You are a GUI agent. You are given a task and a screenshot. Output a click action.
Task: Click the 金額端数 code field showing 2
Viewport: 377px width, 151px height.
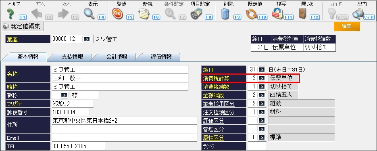click(252, 95)
